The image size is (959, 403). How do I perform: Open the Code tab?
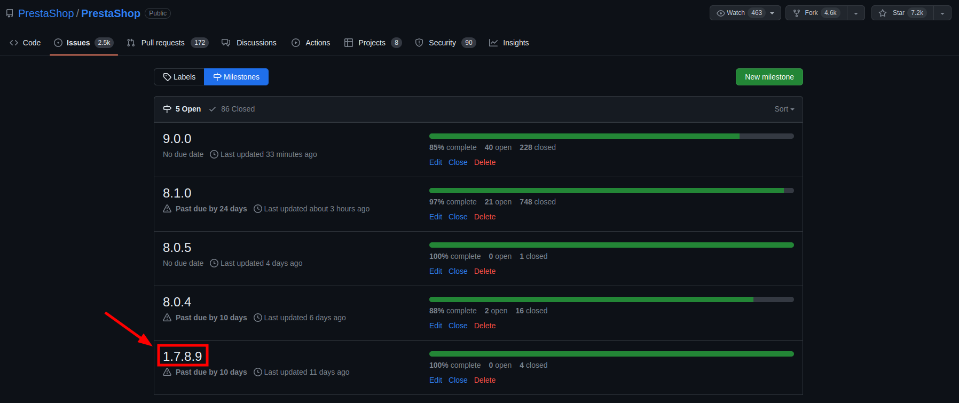[x=25, y=43]
